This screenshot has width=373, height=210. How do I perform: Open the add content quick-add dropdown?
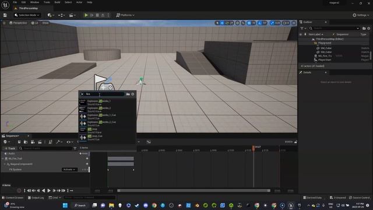click(51, 15)
